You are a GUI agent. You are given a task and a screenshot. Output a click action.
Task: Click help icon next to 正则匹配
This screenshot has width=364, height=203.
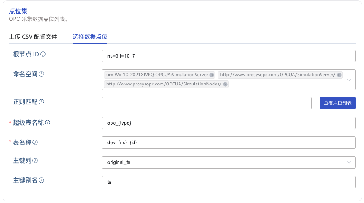point(41,102)
